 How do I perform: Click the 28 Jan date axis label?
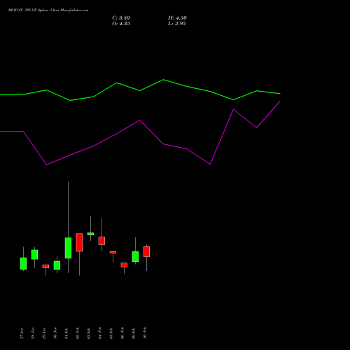[33, 333]
